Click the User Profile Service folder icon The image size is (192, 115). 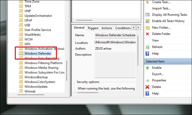pyautogui.click(x=21, y=30)
